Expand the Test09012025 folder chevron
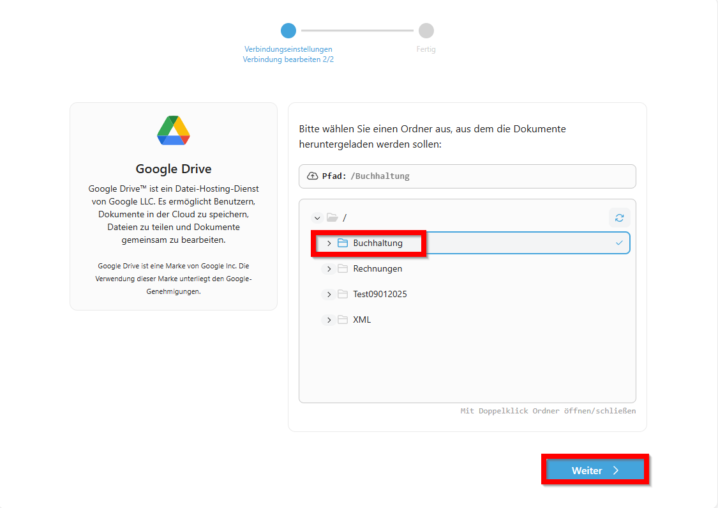Viewport: 718px width, 508px height. [329, 295]
